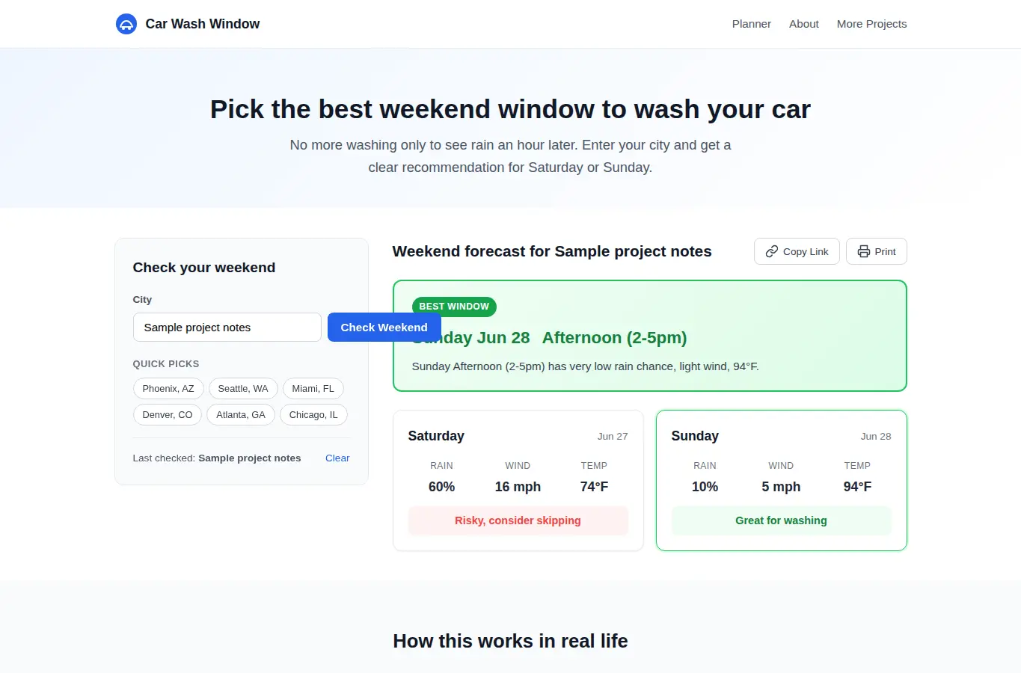This screenshot has height=673, width=1021.
Task: Click the Check your weekend heading
Action: [204, 268]
